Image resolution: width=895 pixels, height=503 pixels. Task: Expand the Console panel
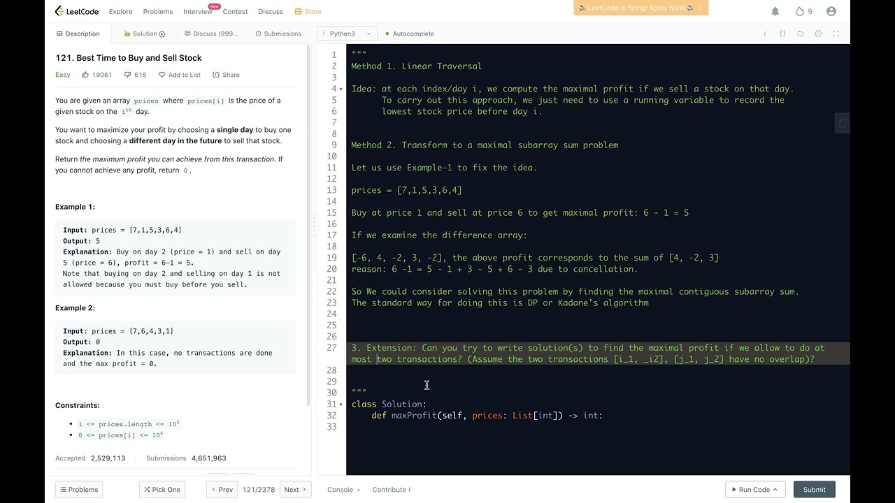pos(344,490)
